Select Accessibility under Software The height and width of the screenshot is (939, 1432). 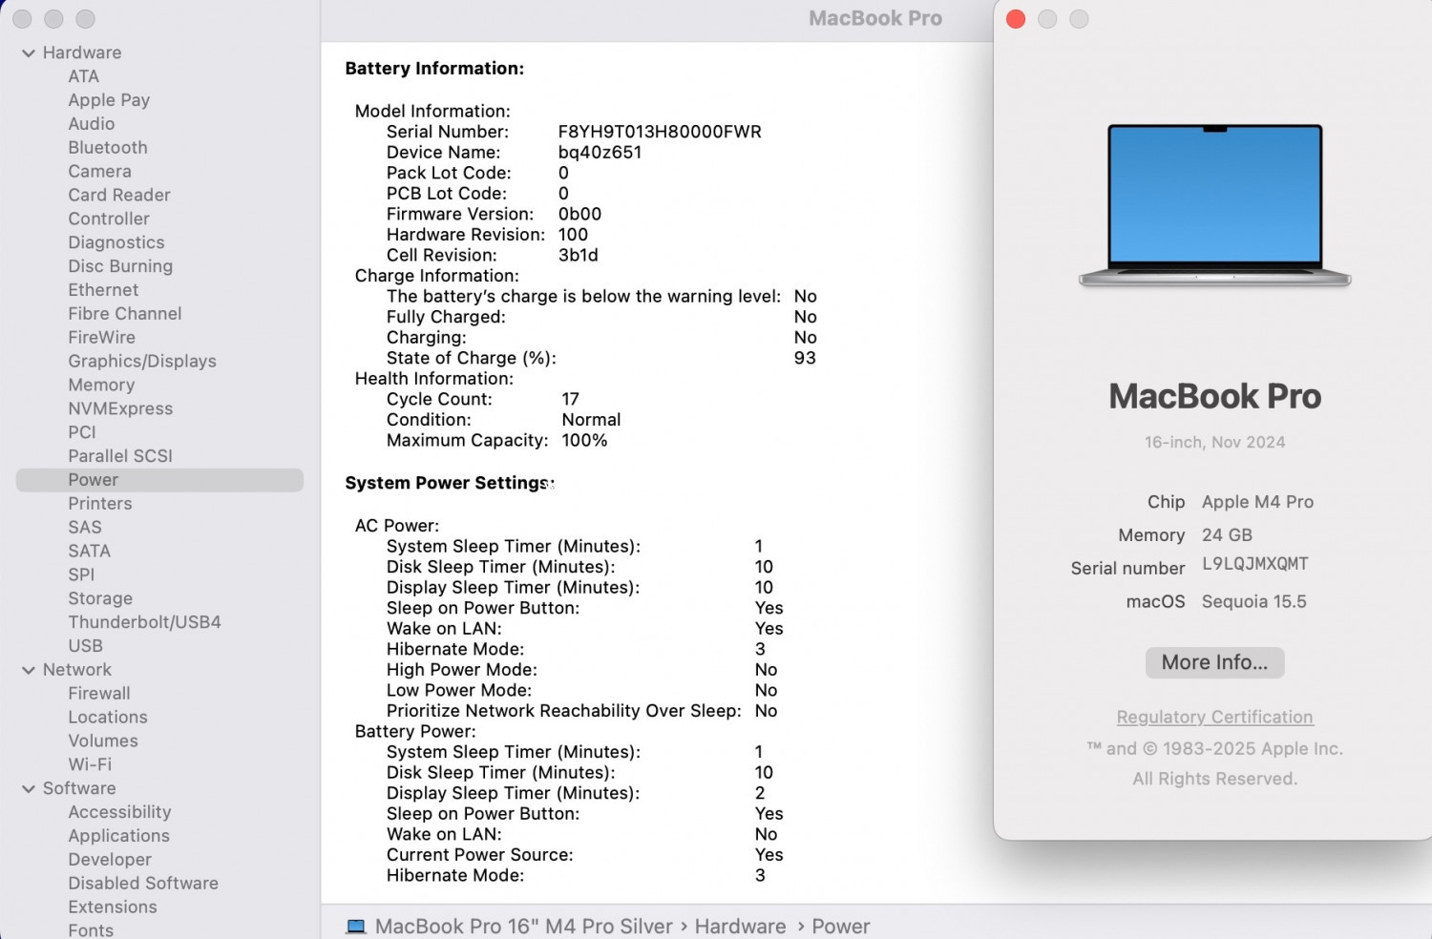pyautogui.click(x=119, y=812)
